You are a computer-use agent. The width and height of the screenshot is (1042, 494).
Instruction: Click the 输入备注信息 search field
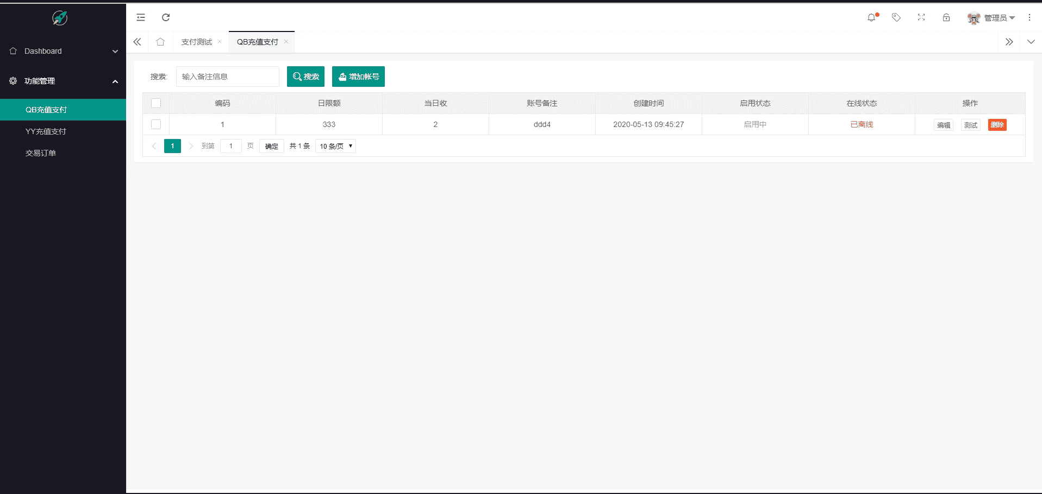[228, 77]
